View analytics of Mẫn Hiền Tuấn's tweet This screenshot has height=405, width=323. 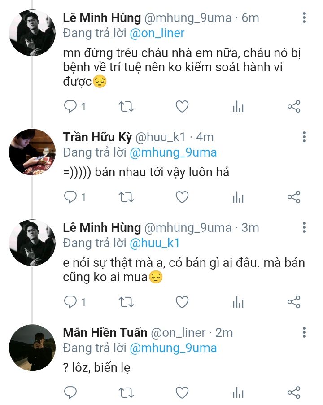[238, 392]
